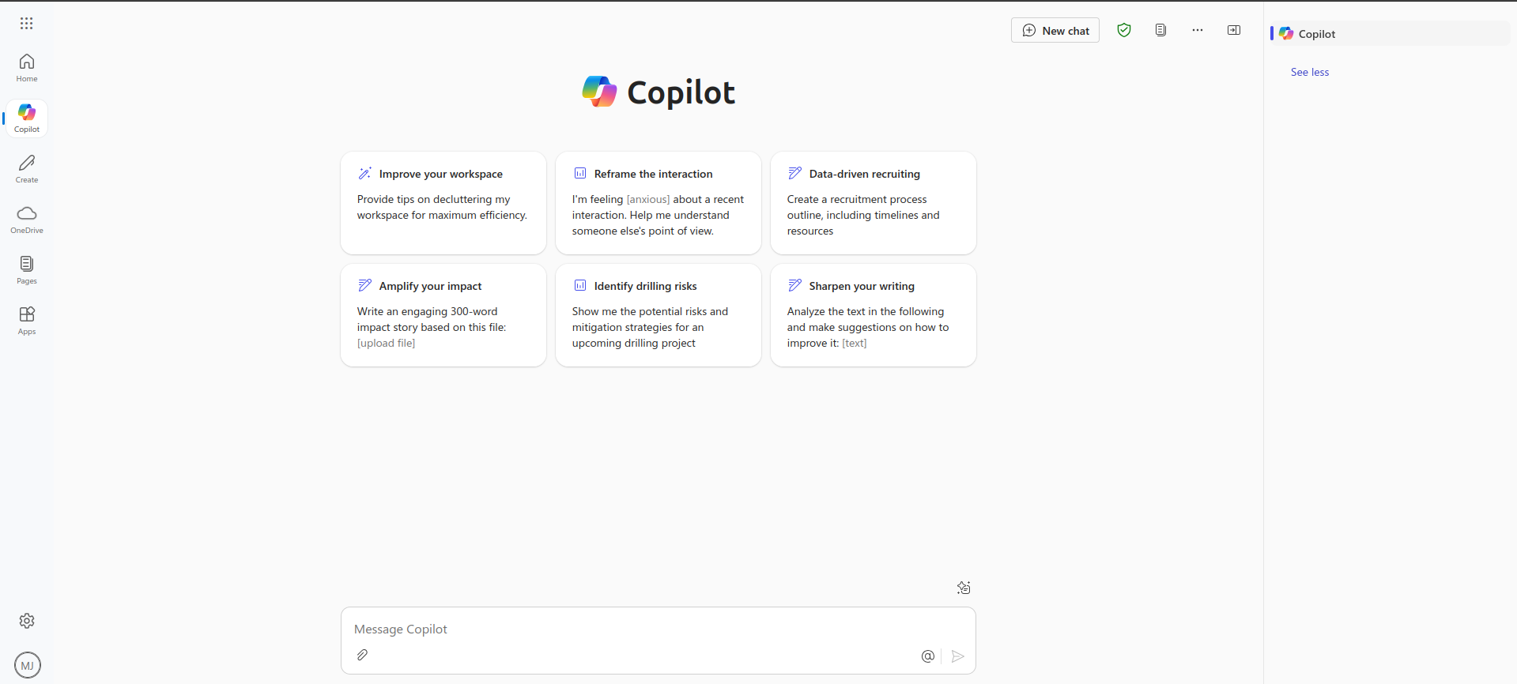Viewport: 1517px width, 684px height.
Task: Open Apps from the sidebar
Action: (x=27, y=320)
